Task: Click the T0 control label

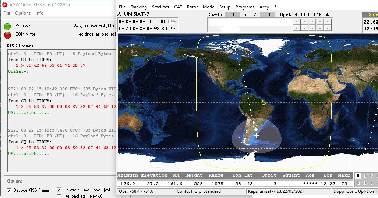Action: pos(150,22)
